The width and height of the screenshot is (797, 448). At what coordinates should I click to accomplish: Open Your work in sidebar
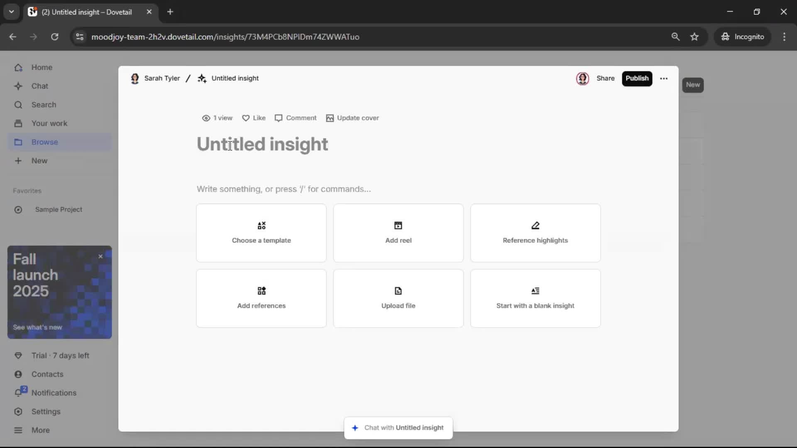(x=49, y=123)
